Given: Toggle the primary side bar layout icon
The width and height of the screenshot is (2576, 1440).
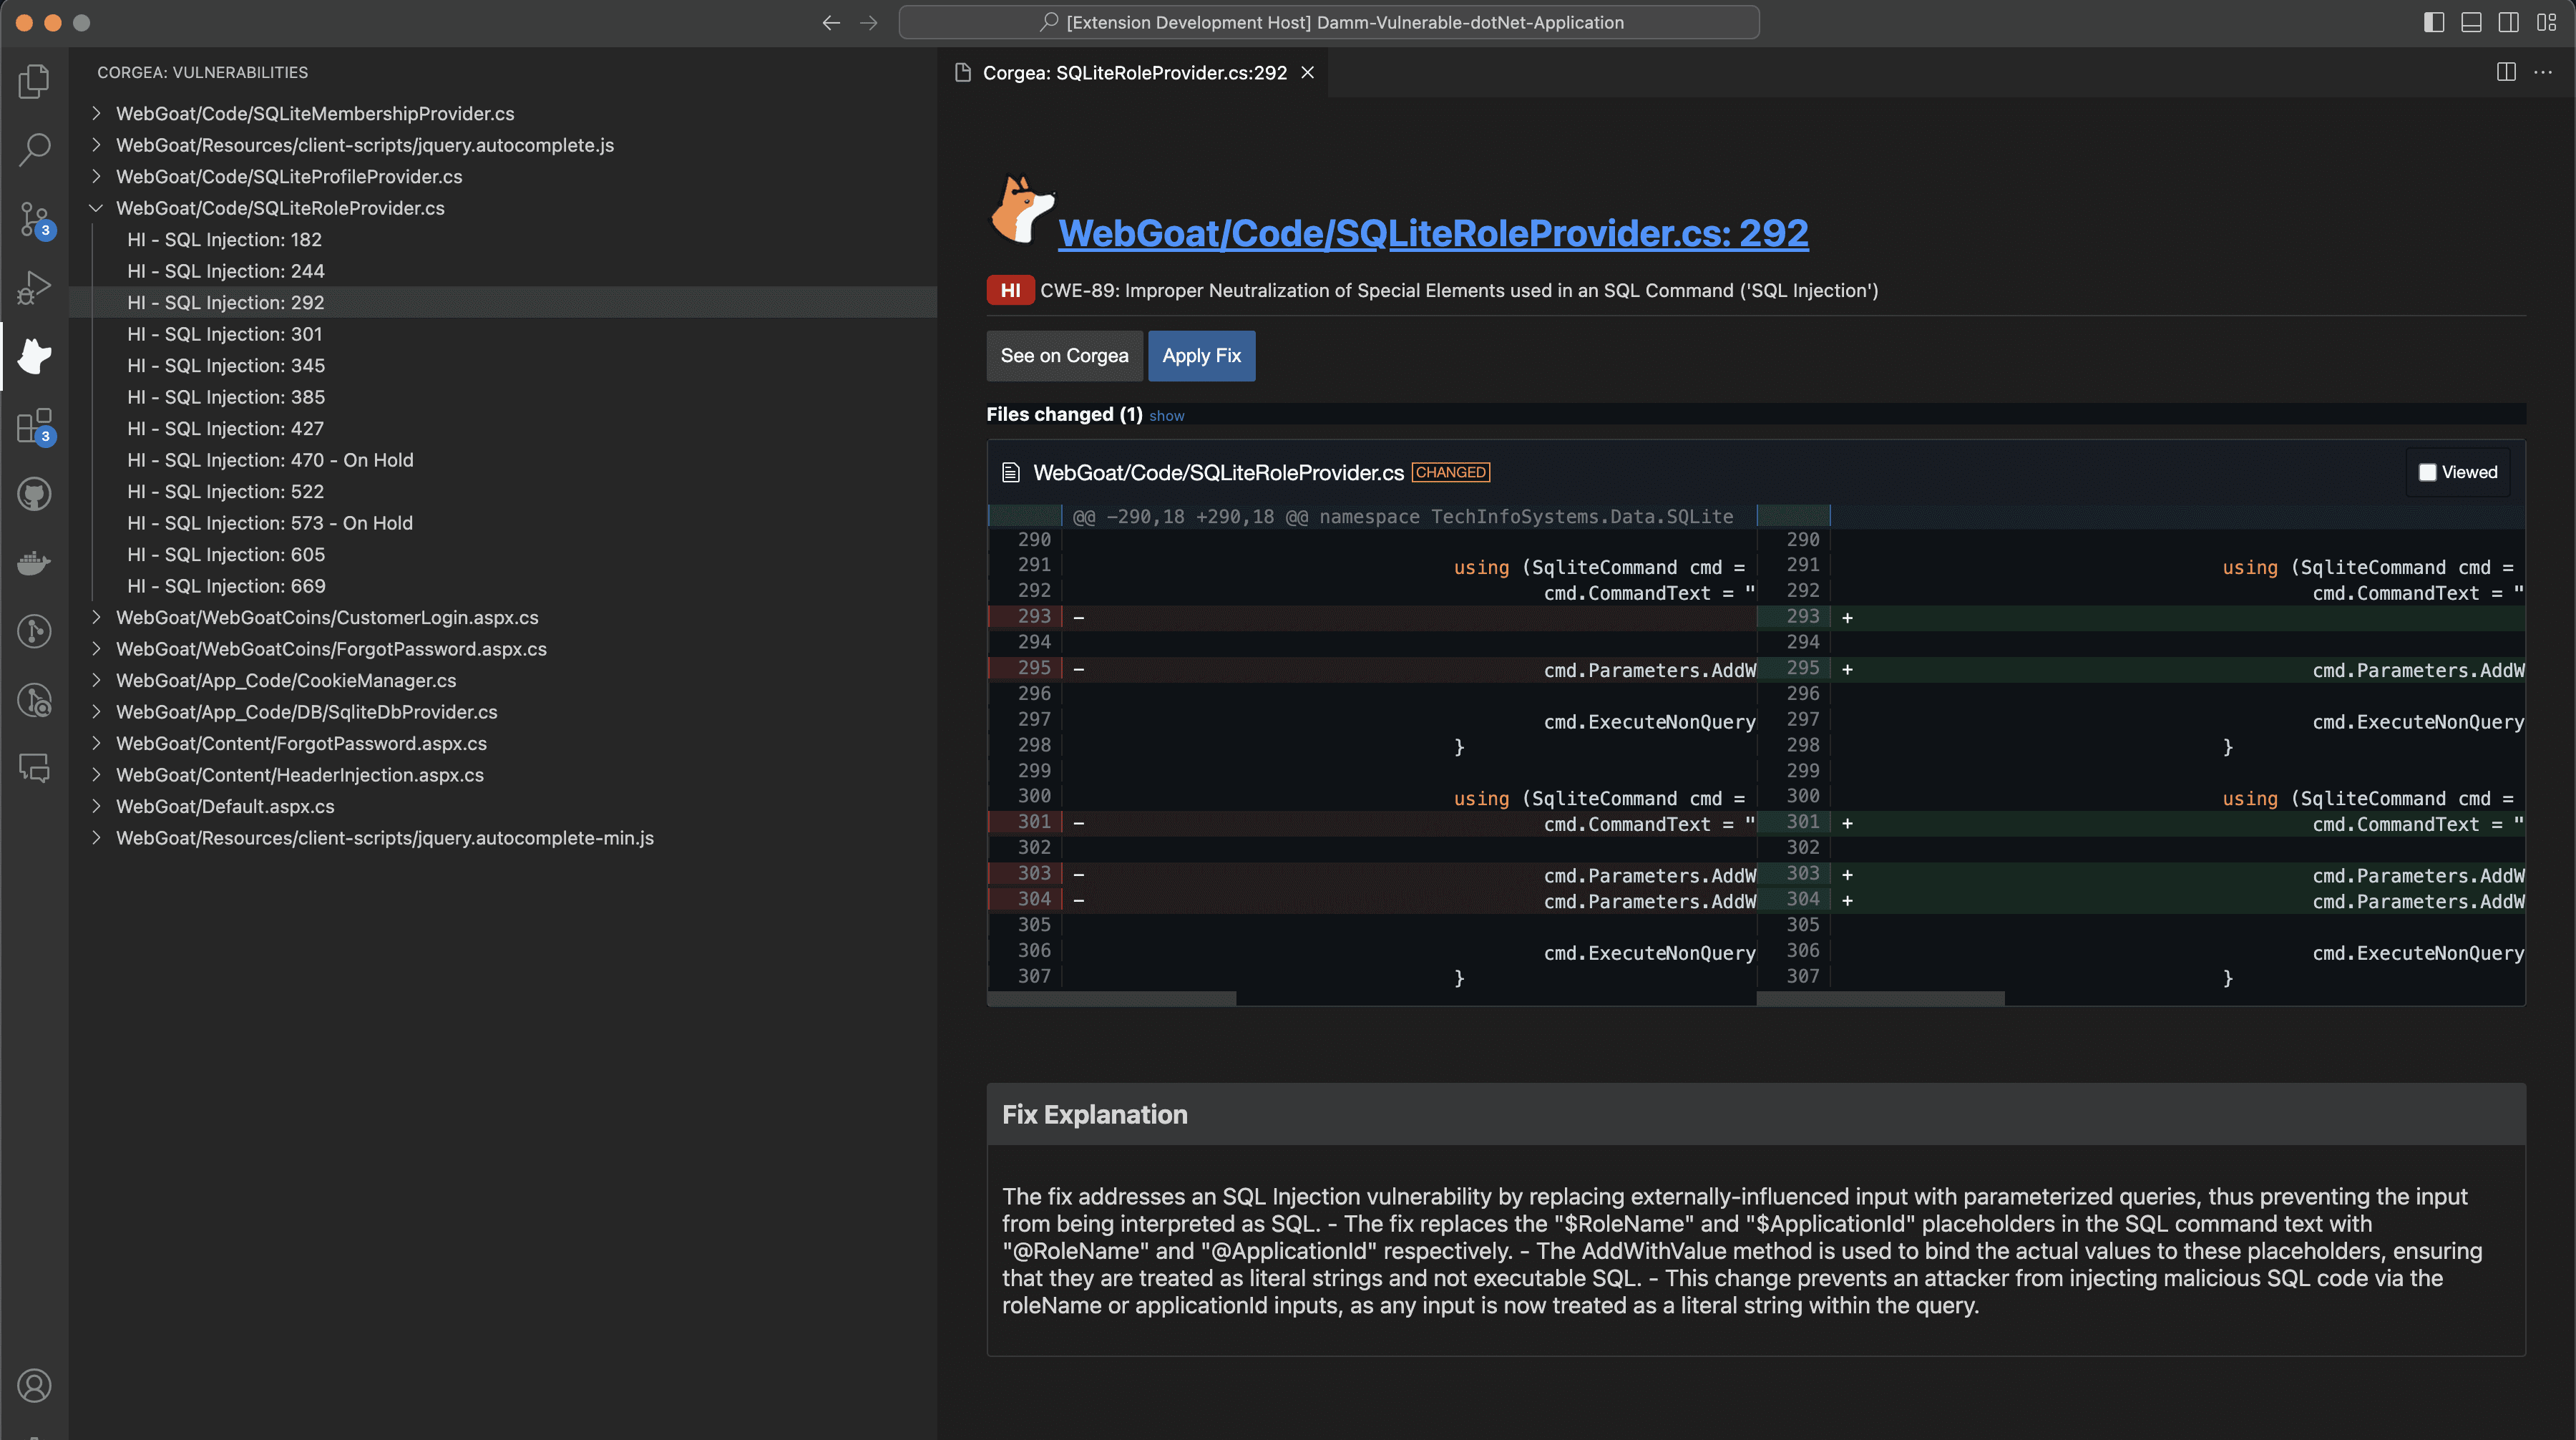Looking at the screenshot, I should pyautogui.click(x=2433, y=22).
